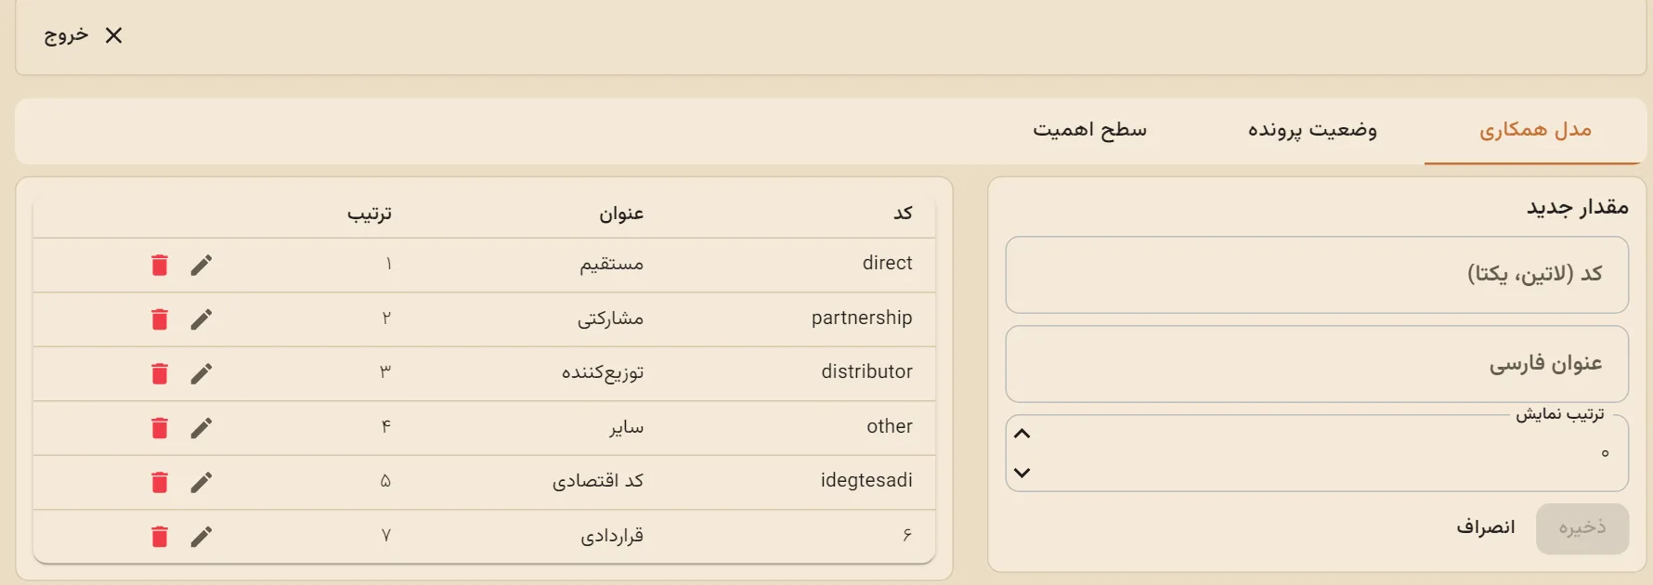Viewport: 1653px width, 585px height.
Task: Delete the 'idegtesadi' row
Action: pos(160,482)
